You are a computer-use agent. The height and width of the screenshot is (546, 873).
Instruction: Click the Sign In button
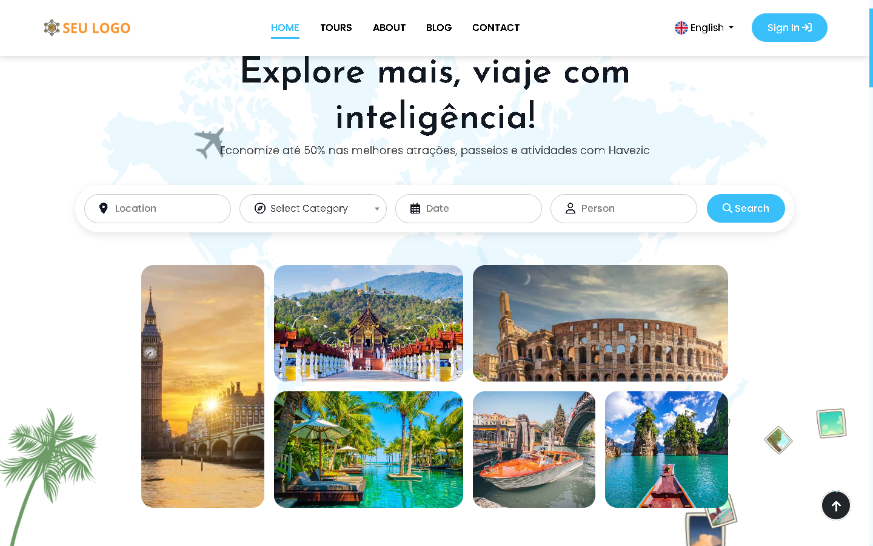point(789,28)
